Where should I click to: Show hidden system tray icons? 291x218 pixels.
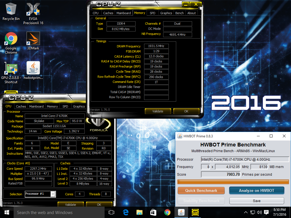[246, 212]
